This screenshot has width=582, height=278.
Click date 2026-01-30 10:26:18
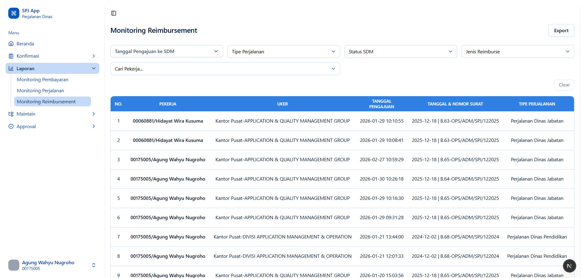(382, 179)
